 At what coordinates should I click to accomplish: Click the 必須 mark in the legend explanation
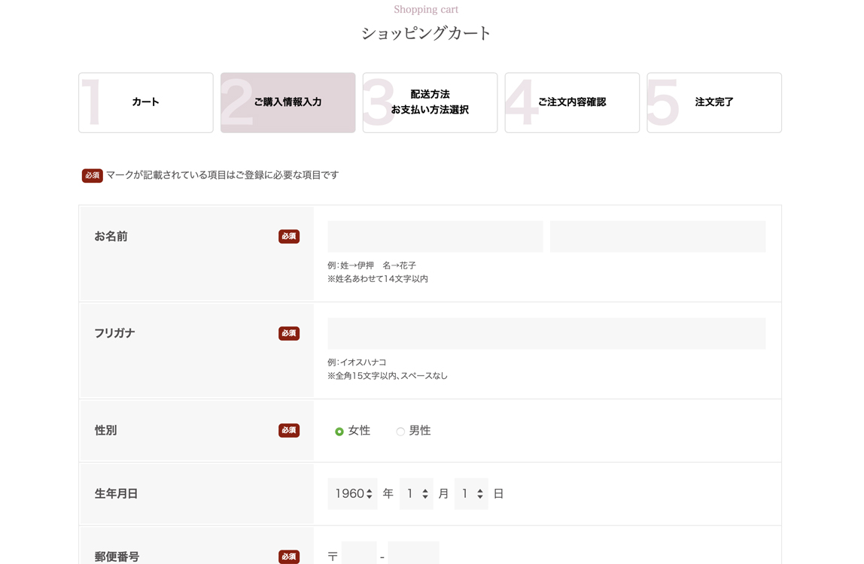click(x=92, y=175)
